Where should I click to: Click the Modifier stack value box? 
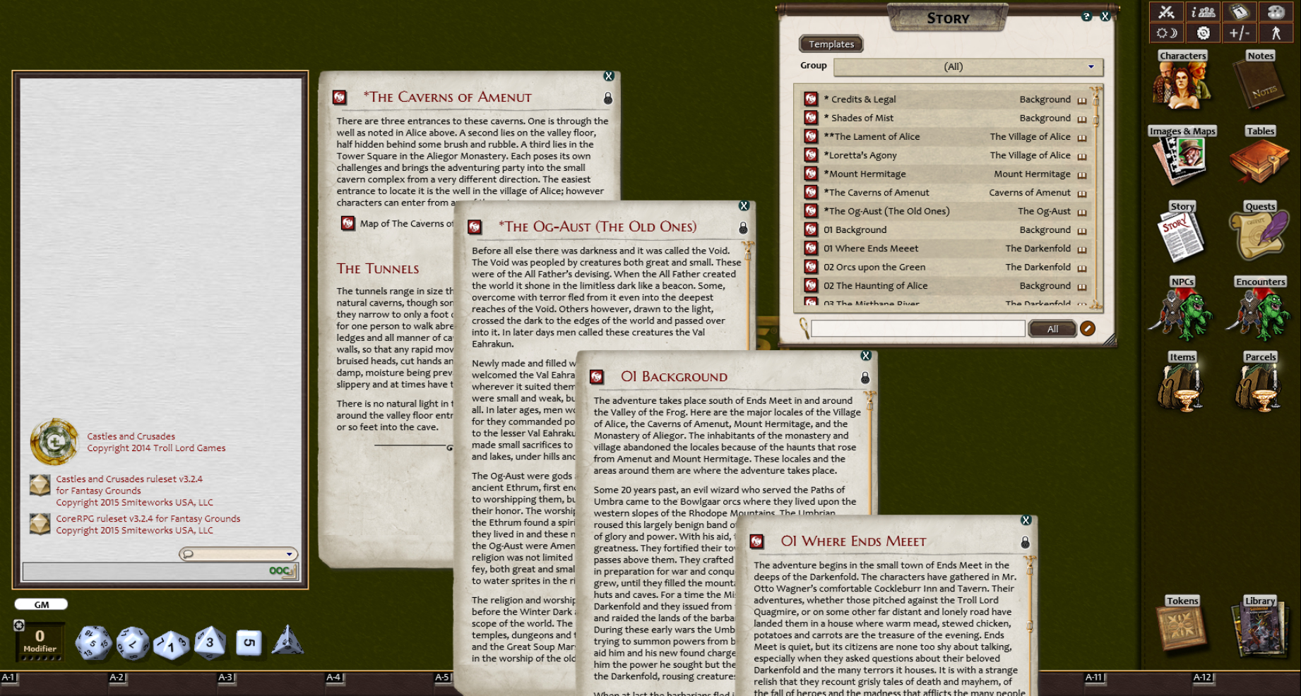point(40,636)
